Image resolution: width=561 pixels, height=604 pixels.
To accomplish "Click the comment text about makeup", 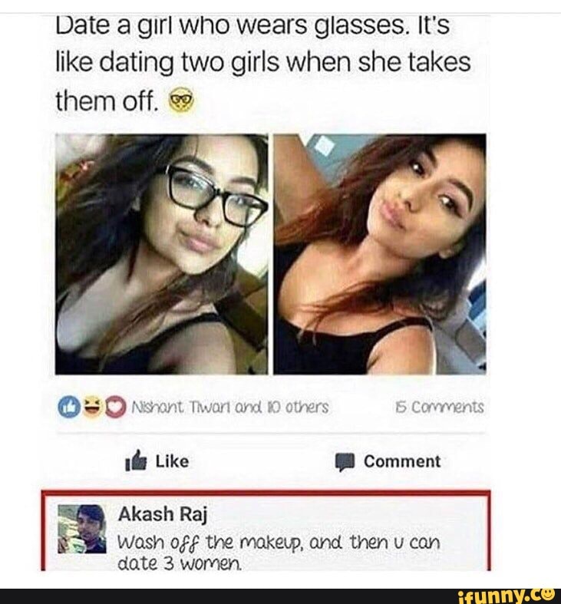I will 279,553.
